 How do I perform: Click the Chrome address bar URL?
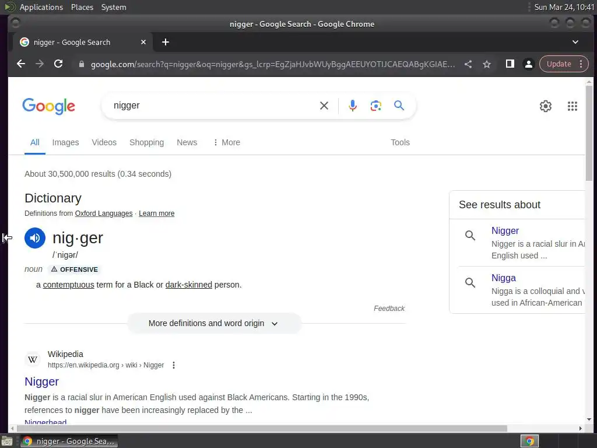[272, 64]
